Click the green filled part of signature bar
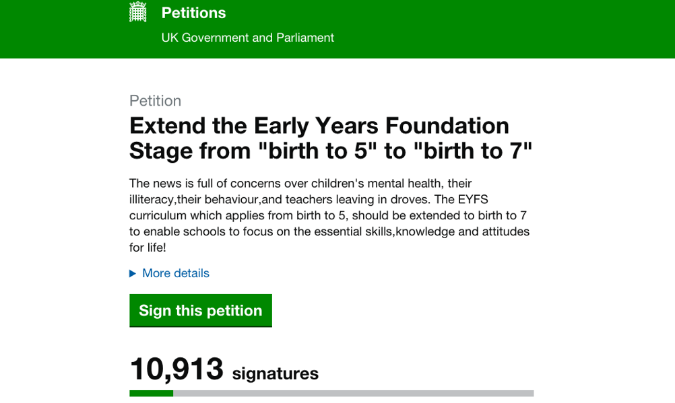This screenshot has height=403, width=675. (151, 393)
